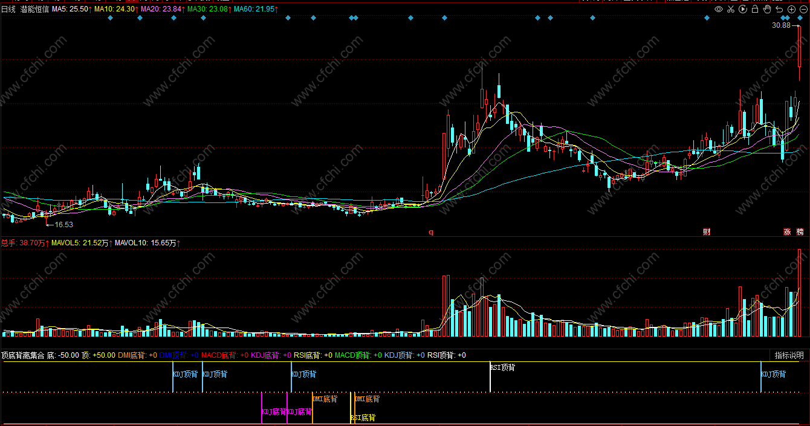Click the 财 financial marker icon

[707, 232]
